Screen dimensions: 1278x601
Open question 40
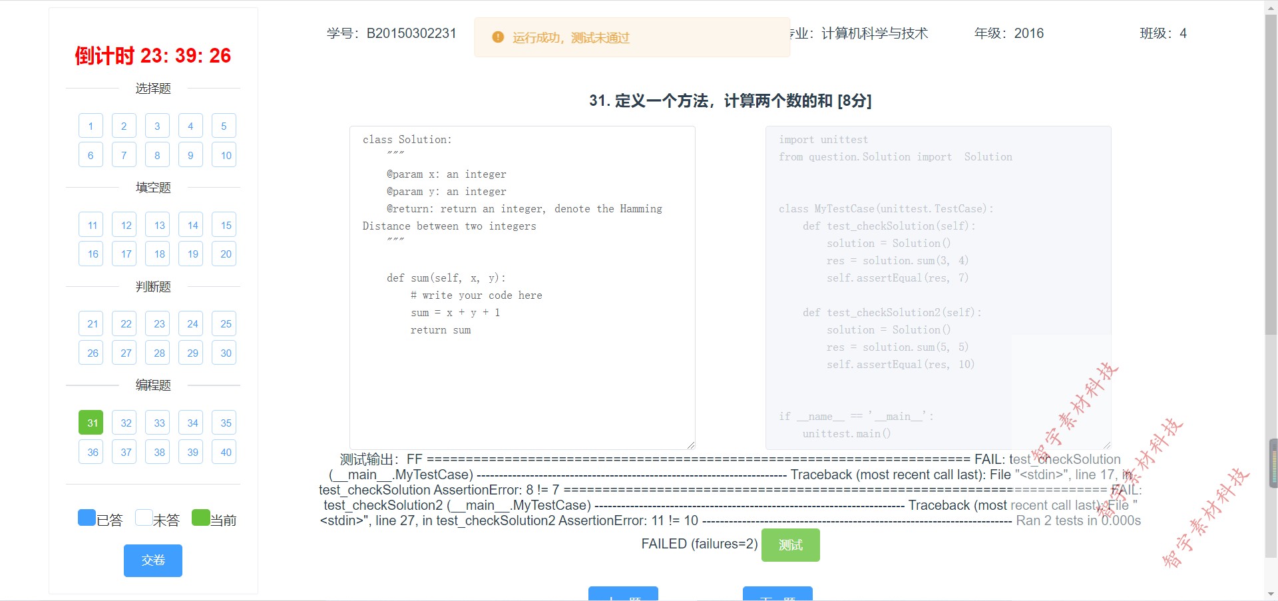tap(224, 452)
